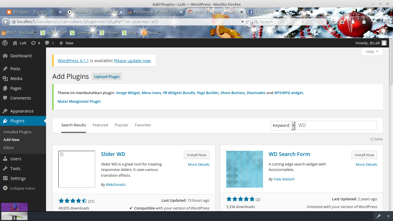Image resolution: width=393 pixels, height=221 pixels.
Task: Install the WD Search Form plugin
Action: (364, 155)
